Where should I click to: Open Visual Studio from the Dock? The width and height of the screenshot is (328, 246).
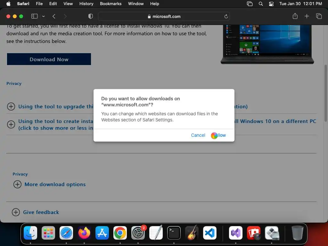[236, 233]
